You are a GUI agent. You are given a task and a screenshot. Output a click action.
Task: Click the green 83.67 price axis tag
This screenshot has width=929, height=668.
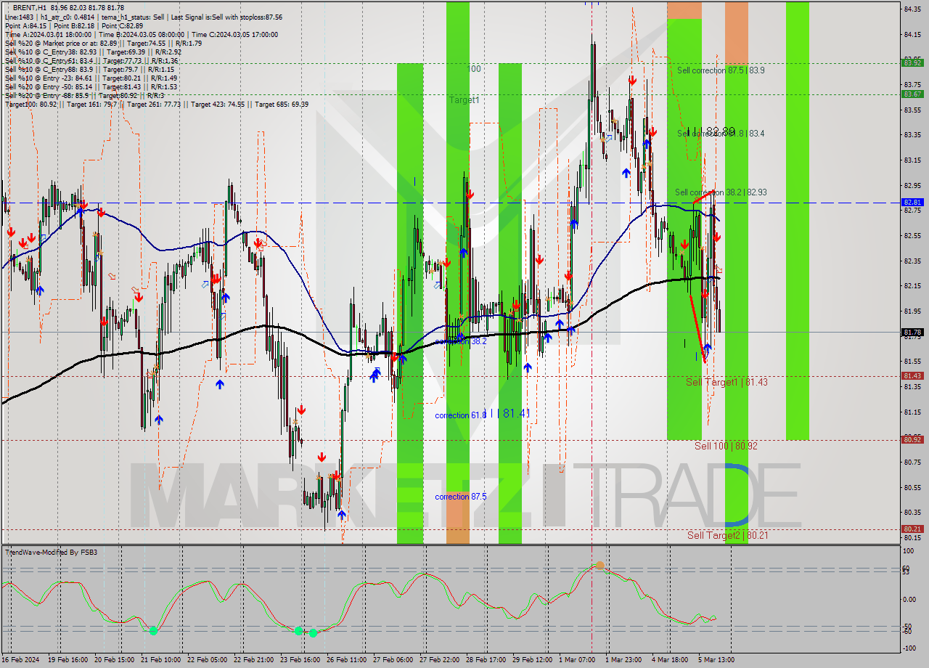(x=912, y=94)
